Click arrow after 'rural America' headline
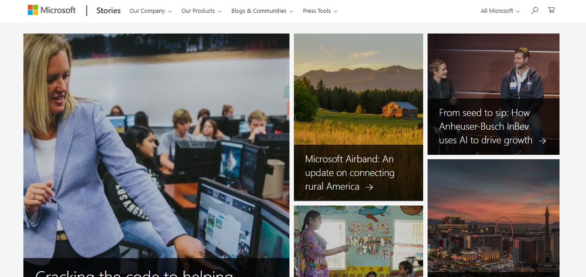 pos(369,187)
